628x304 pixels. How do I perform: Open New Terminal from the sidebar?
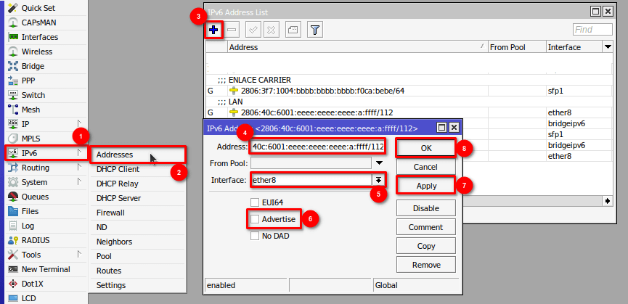tap(45, 269)
